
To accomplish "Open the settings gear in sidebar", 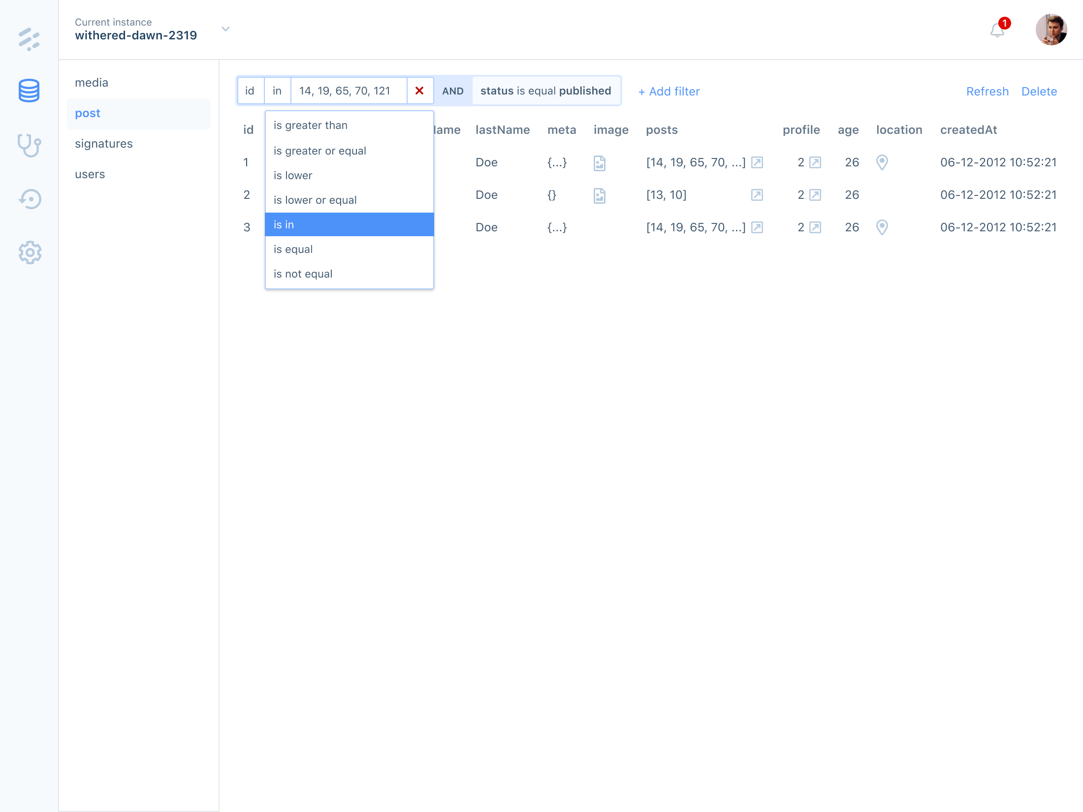I will tap(30, 252).
